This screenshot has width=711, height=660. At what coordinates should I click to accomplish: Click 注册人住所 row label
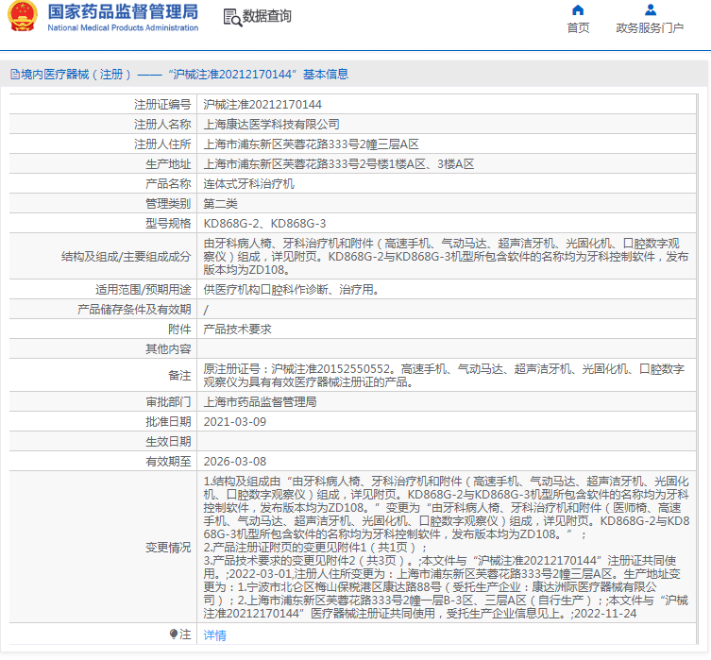tap(162, 144)
